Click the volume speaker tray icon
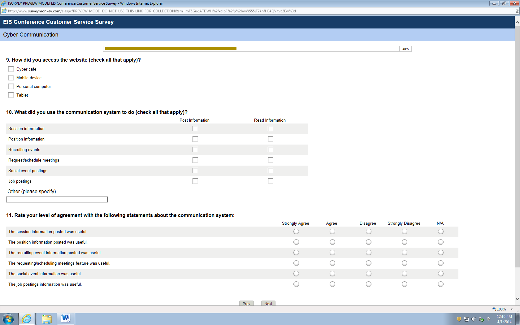Viewport: 520px width, 325px height. point(474,319)
